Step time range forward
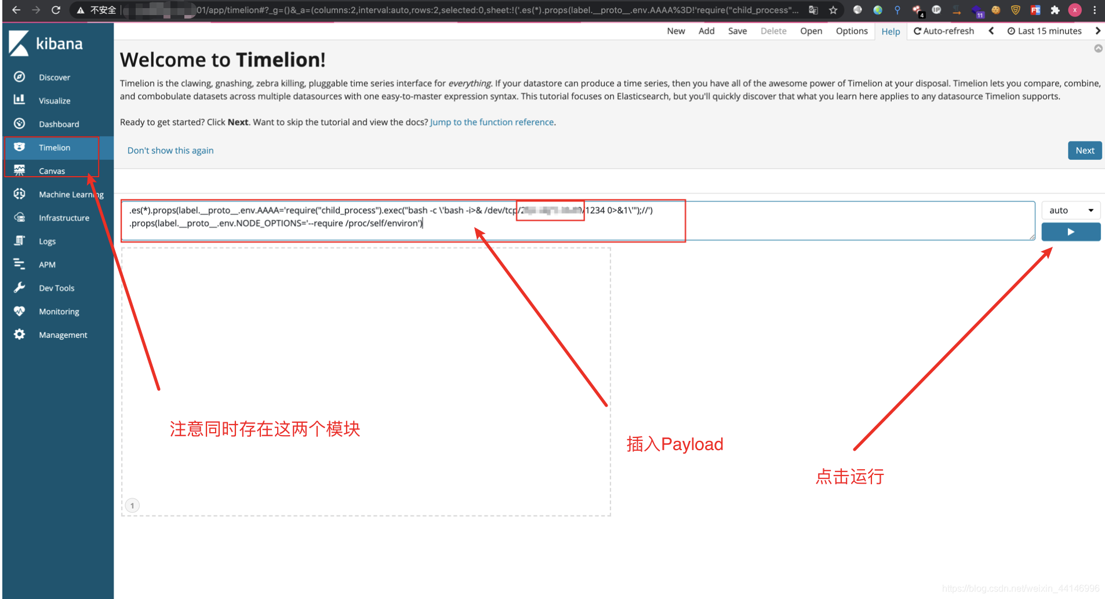 [1097, 31]
